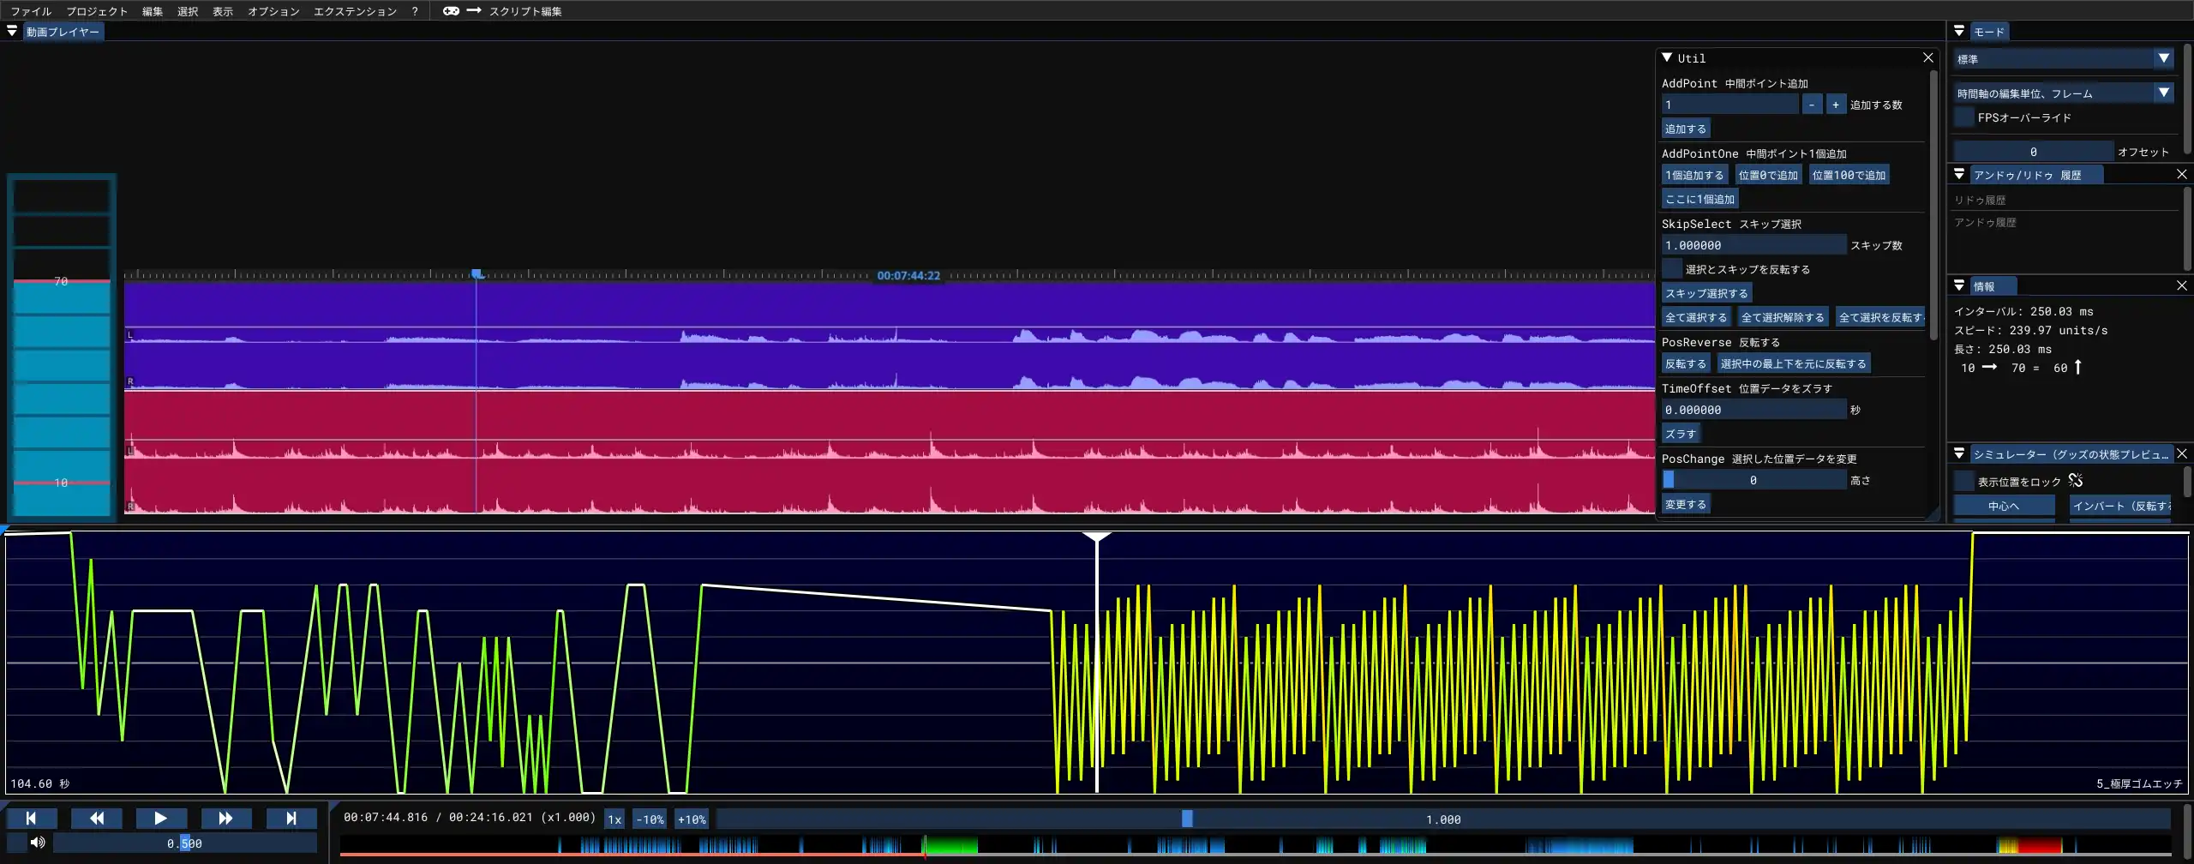Open the 標準 mode dropdown
Viewport: 2194px width, 864px height.
[x=2064, y=58]
